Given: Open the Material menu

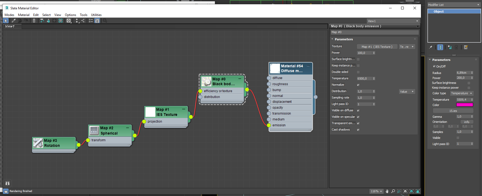Looking at the screenshot, I should pos(24,15).
